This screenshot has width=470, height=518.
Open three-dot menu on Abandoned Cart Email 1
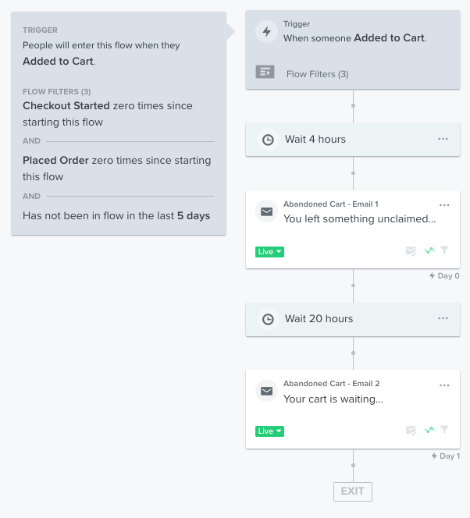[444, 205]
